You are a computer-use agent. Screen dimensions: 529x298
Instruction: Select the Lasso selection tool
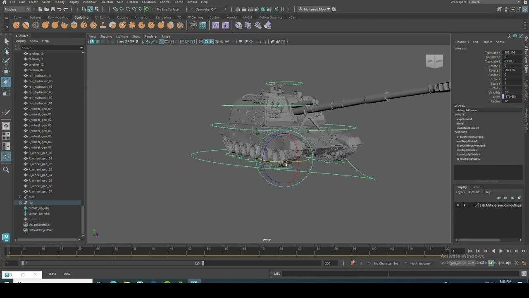(x=6, y=52)
